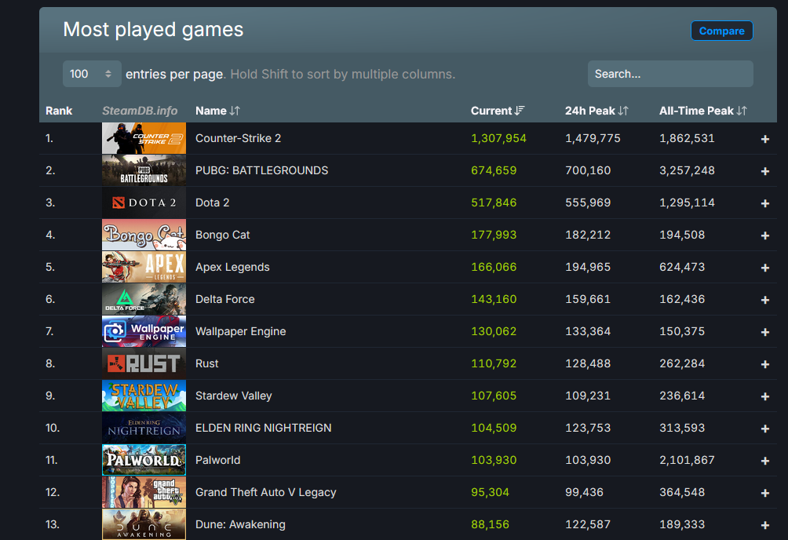Viewport: 788px width, 540px height.
Task: Select Rust 24h peak 128,488
Action: click(588, 363)
